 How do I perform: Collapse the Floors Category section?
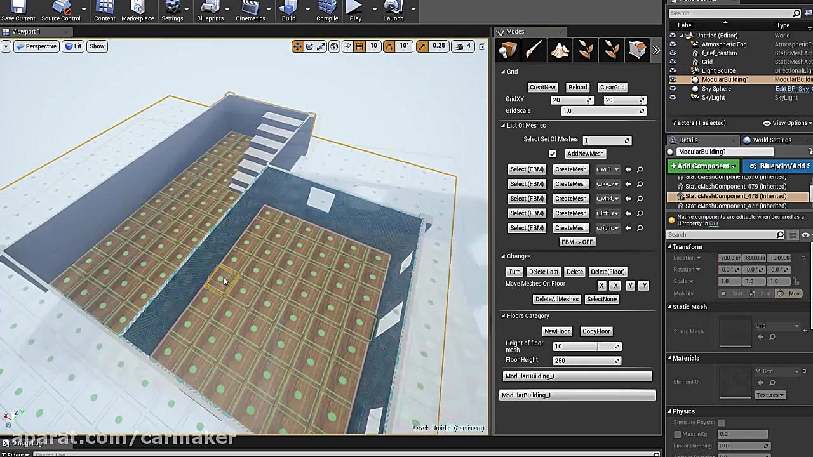coord(503,316)
